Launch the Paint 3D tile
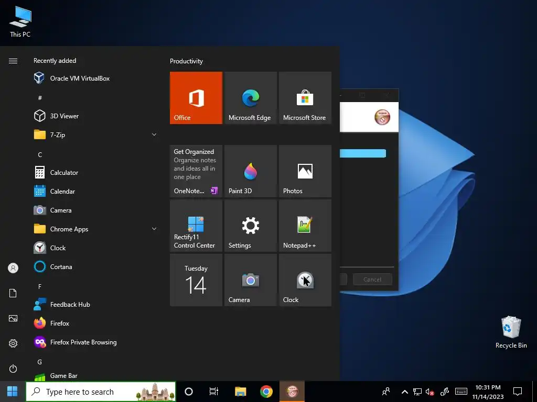537x402 pixels. (250, 171)
